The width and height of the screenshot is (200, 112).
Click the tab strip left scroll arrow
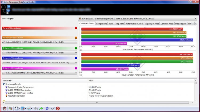(x=193, y=24)
